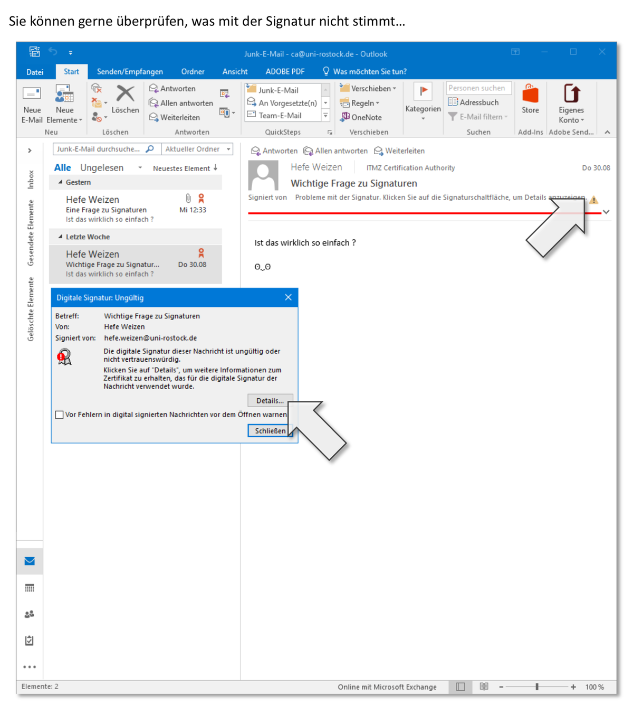Switch to the ADOBE PDF tab
Viewport: 633px width, 705px height.
click(285, 72)
